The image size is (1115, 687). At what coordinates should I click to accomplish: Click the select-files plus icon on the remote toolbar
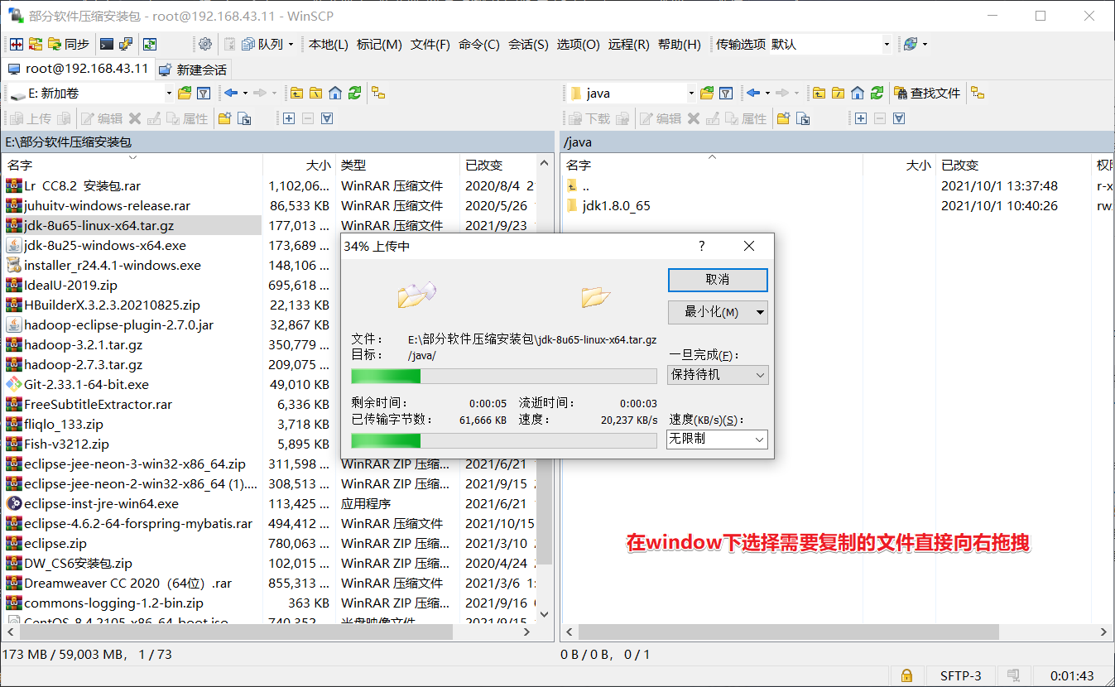pyautogui.click(x=861, y=118)
